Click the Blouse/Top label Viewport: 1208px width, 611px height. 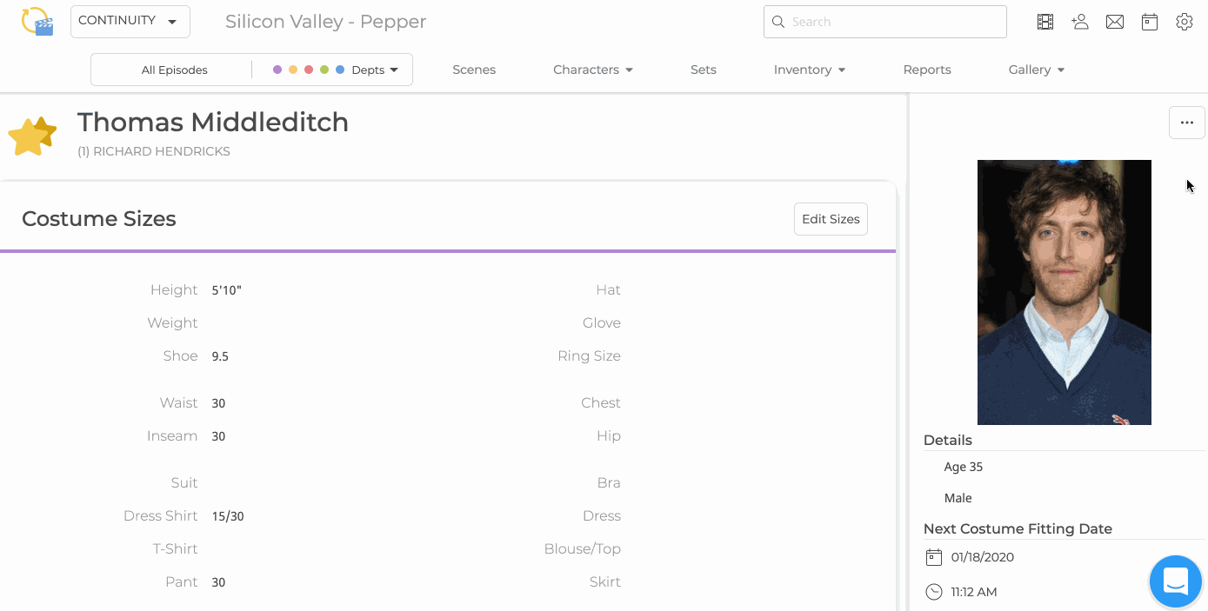pos(582,548)
